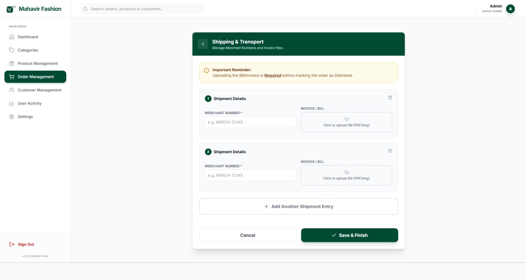Select Order Management menu item
The width and height of the screenshot is (526, 280).
coord(35,77)
